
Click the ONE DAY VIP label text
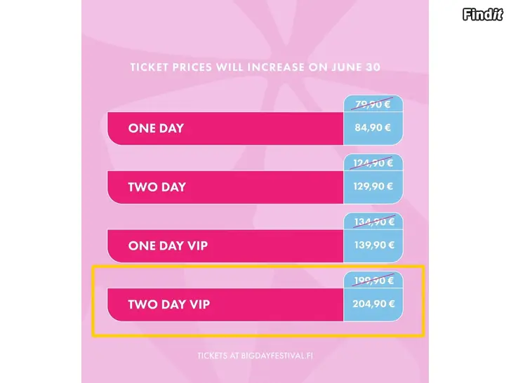tap(168, 246)
